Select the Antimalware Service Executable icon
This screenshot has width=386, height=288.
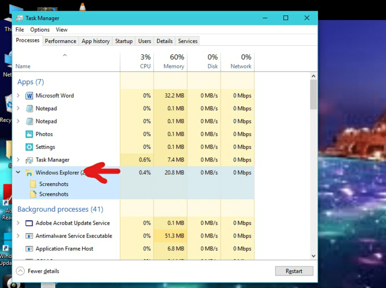[29, 236]
